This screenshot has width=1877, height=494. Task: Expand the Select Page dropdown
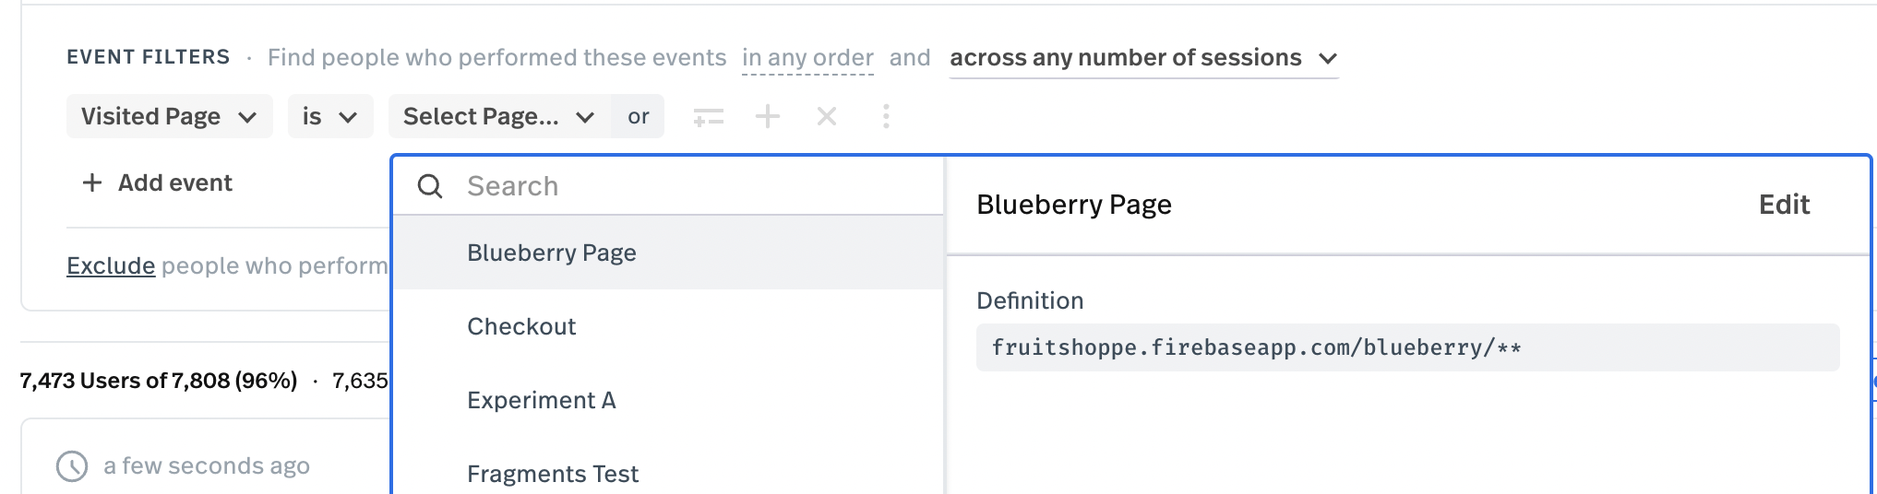point(499,116)
